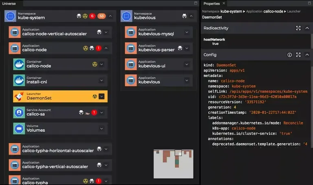Expand the install-cni container row
The image size is (313, 185).
101,81
